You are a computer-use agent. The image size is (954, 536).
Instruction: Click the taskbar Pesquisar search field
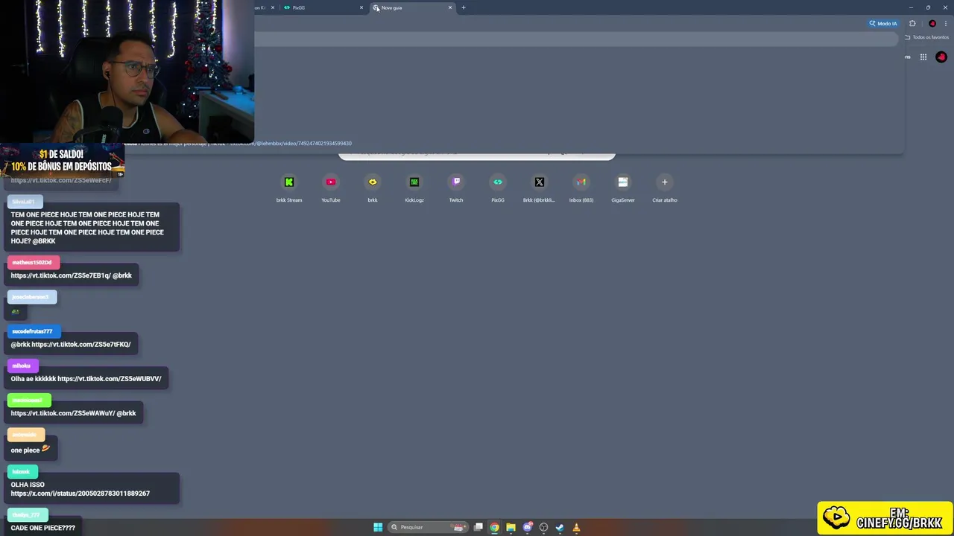click(428, 527)
